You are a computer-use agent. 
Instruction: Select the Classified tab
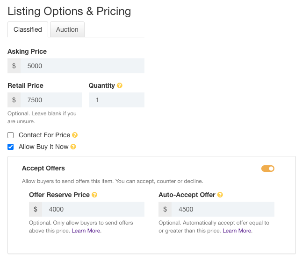(x=28, y=29)
